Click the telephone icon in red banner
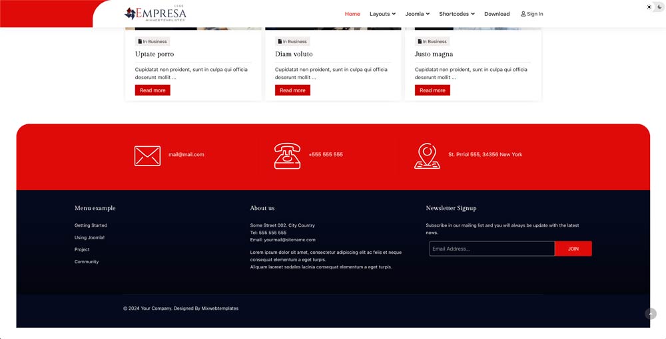Viewport: 666px width, 339px height. coord(287,156)
